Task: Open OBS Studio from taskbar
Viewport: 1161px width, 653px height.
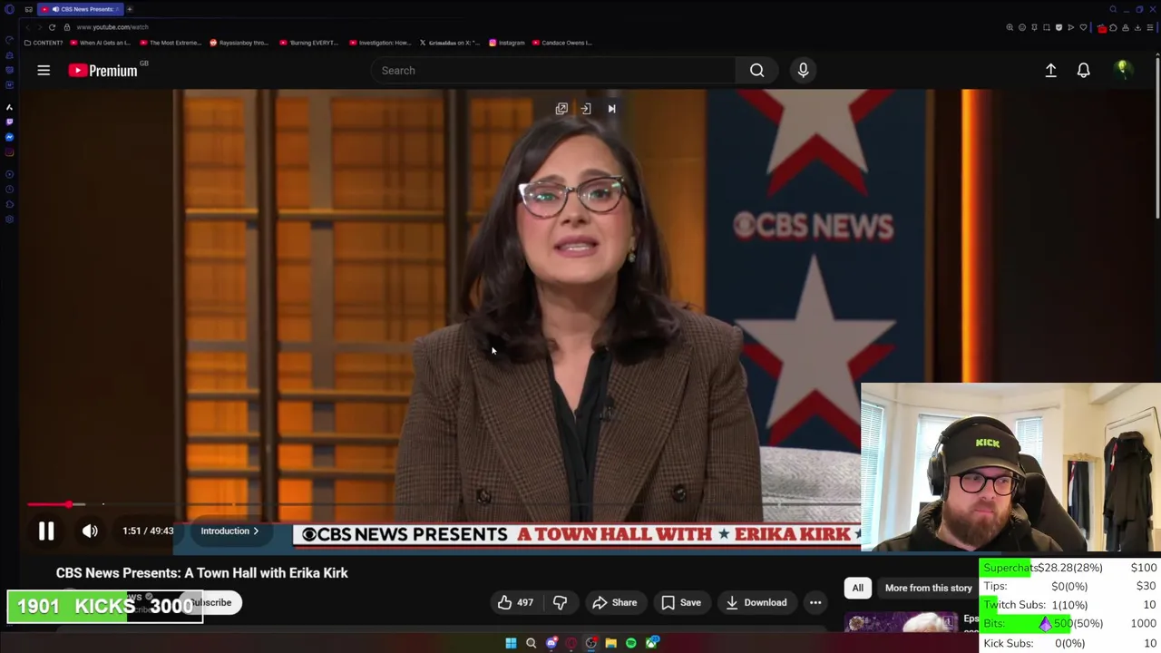Action: [x=591, y=643]
